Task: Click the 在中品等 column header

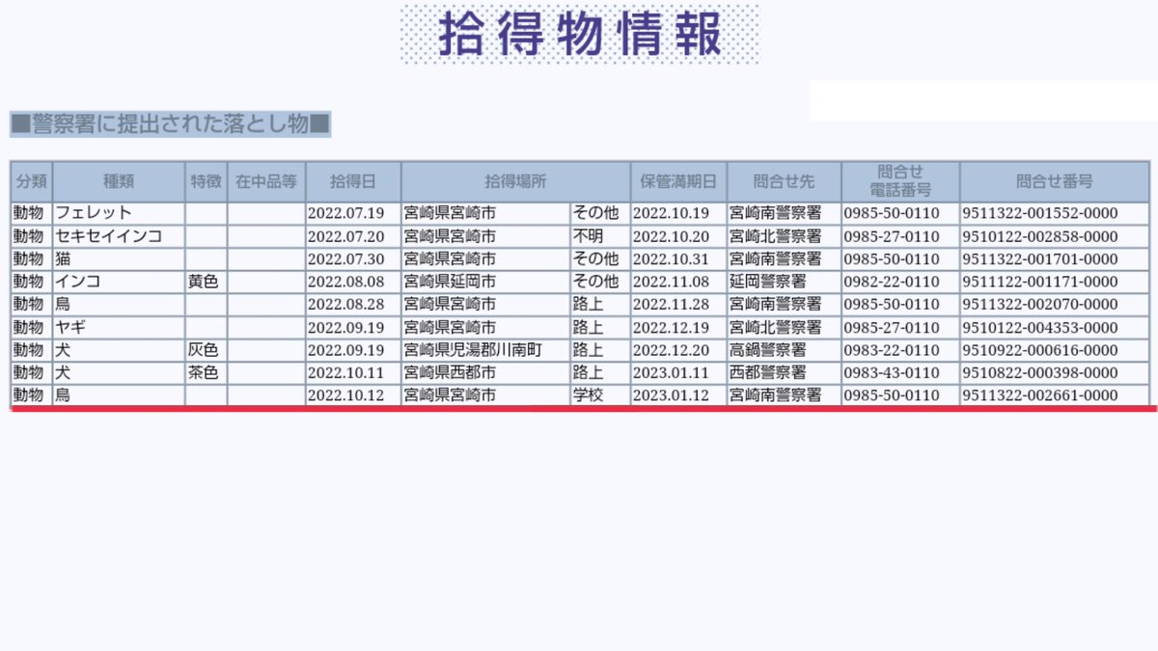Action: [x=266, y=181]
